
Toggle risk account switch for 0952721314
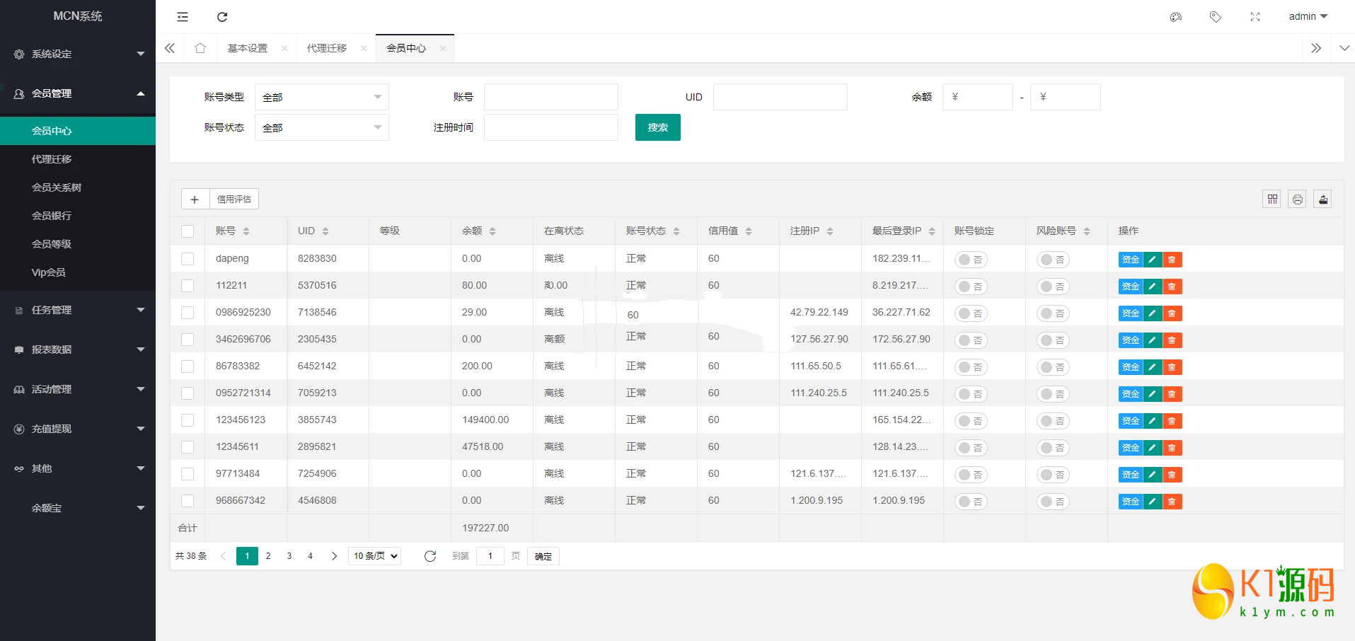[1053, 394]
